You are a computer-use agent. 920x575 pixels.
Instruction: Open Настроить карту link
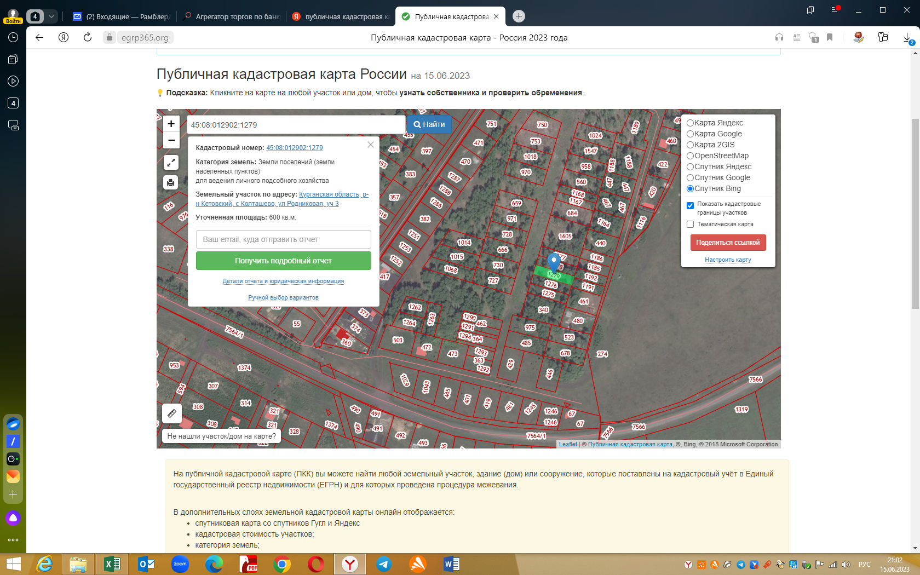[x=728, y=260]
